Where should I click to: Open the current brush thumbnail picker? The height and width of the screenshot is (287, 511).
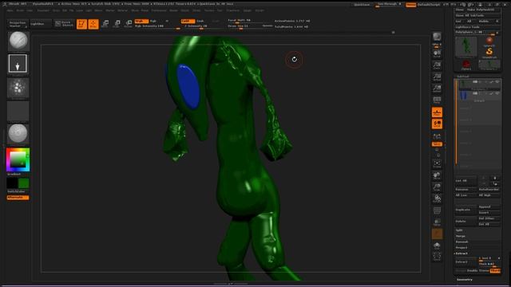[x=18, y=41]
